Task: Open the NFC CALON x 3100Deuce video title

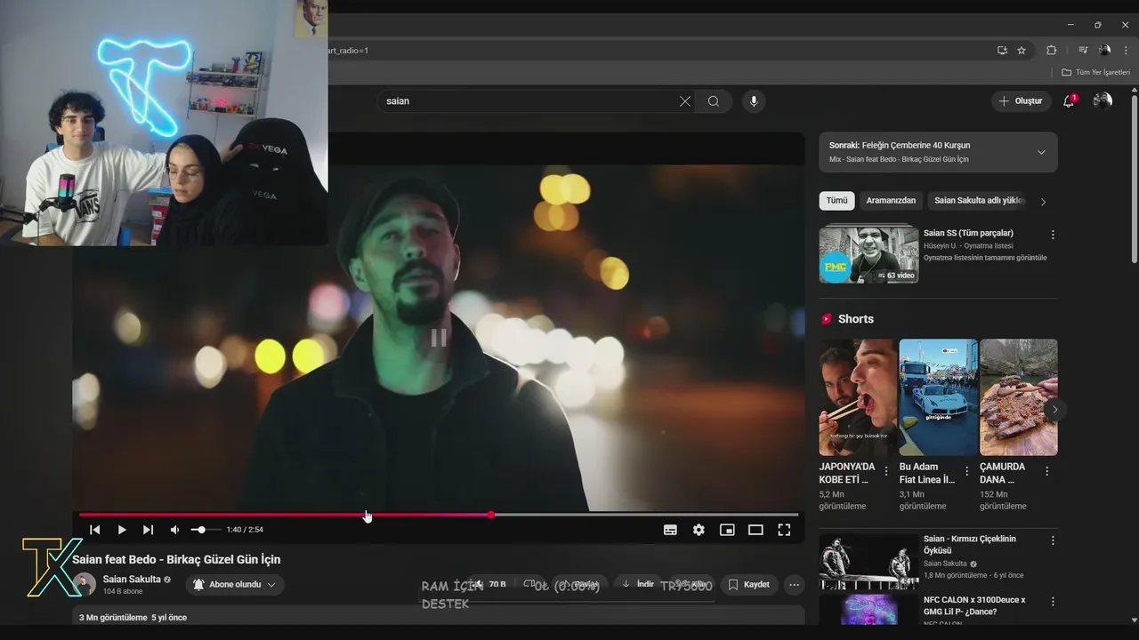Action: pos(974,605)
